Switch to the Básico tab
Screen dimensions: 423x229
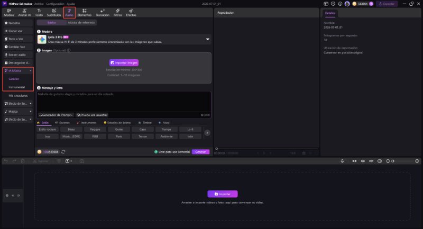click(x=51, y=23)
